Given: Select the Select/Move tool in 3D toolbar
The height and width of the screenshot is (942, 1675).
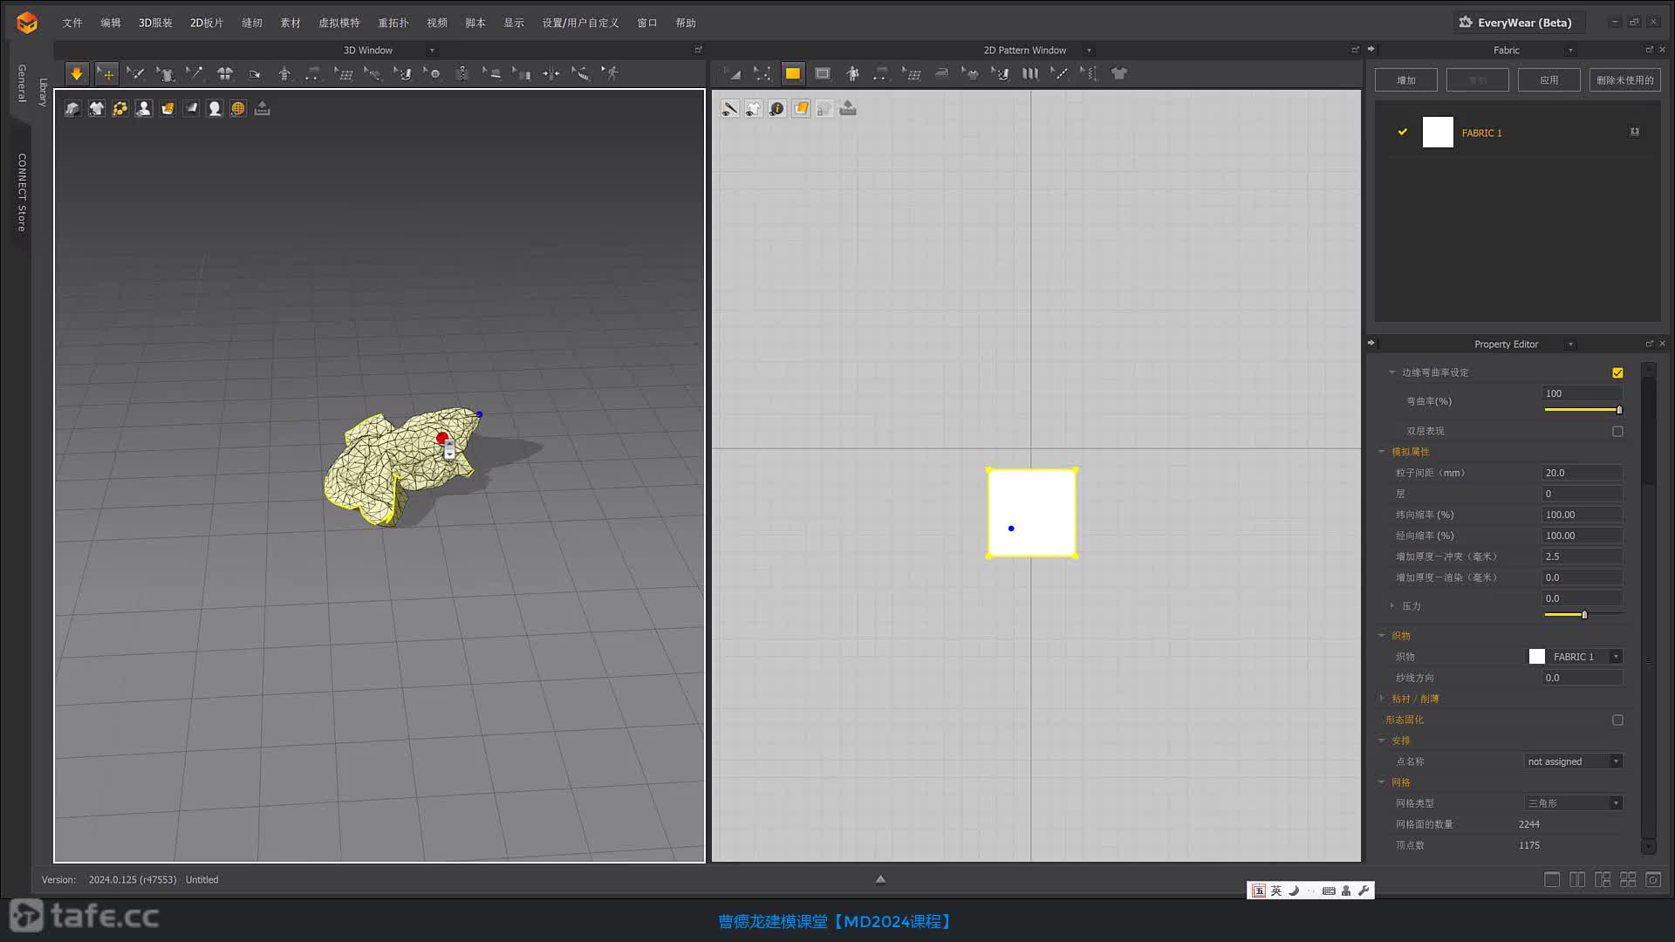Looking at the screenshot, I should click(x=106, y=74).
